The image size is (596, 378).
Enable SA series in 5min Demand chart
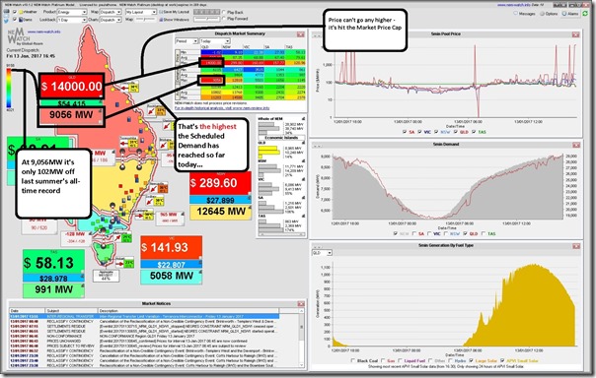(413, 233)
